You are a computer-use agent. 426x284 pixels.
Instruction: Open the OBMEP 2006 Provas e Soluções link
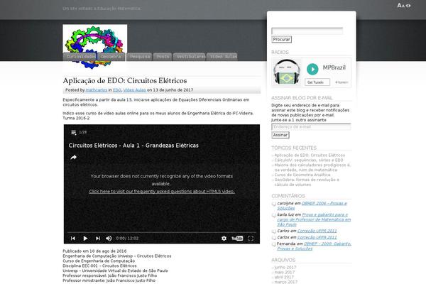tap(312, 206)
